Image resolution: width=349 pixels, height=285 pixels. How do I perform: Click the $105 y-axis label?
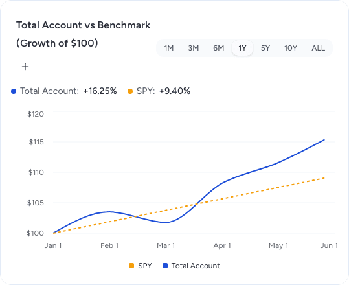[x=36, y=203]
